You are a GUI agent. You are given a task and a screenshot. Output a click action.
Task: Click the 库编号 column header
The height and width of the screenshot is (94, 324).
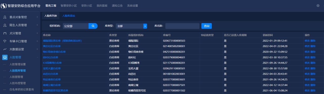pos(167,35)
